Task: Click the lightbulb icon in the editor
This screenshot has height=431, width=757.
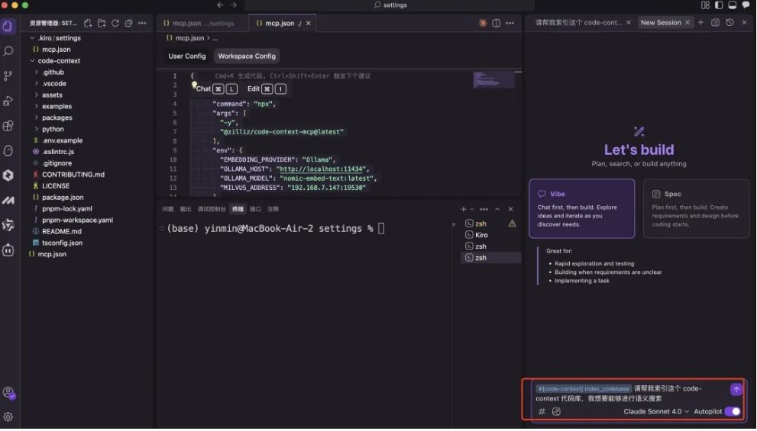Action: (x=194, y=85)
